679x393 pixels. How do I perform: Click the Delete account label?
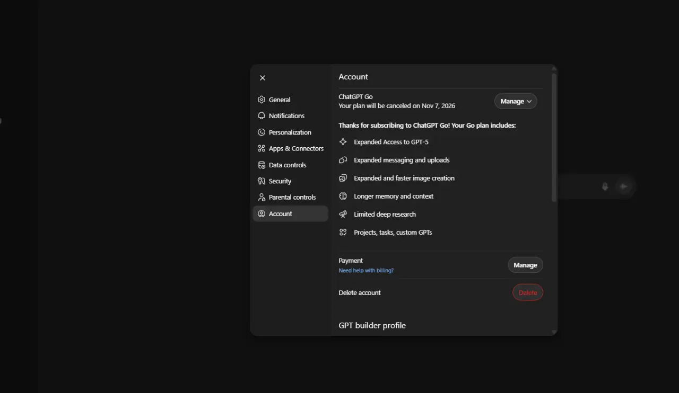(x=360, y=292)
